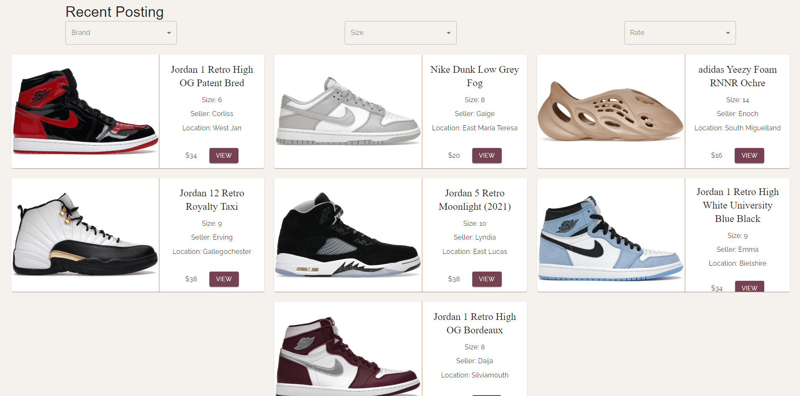Click the text Seller: Lyndia

475,237
